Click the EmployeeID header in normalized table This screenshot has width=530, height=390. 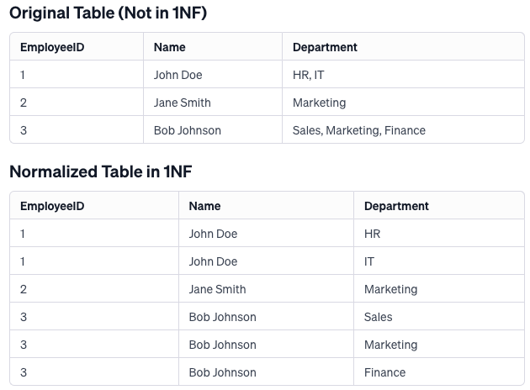click(x=52, y=206)
